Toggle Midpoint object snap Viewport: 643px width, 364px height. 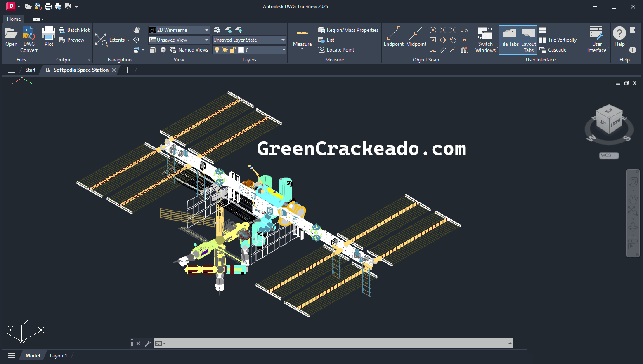416,36
